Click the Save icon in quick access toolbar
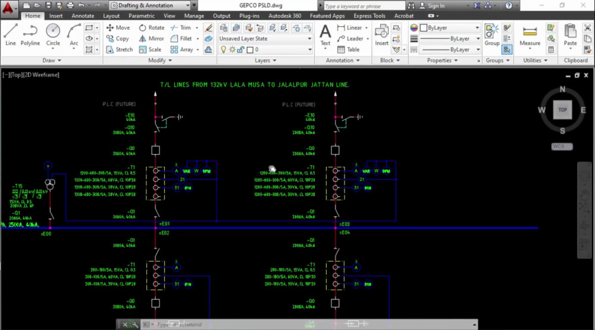Viewport: 595px width, 330px height. tap(48, 5)
